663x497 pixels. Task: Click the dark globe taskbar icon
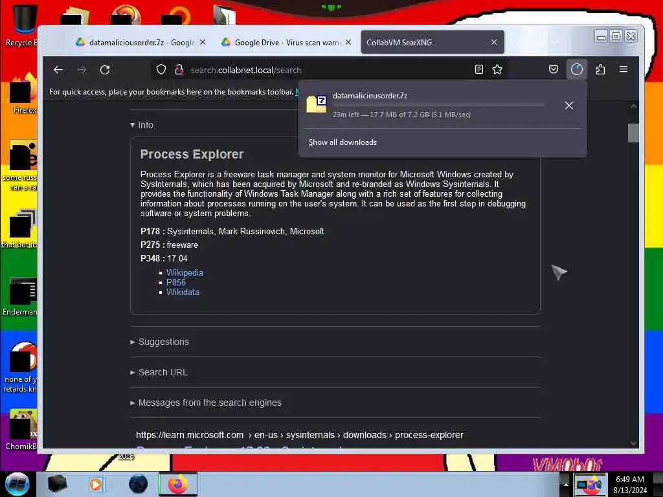coord(138,484)
